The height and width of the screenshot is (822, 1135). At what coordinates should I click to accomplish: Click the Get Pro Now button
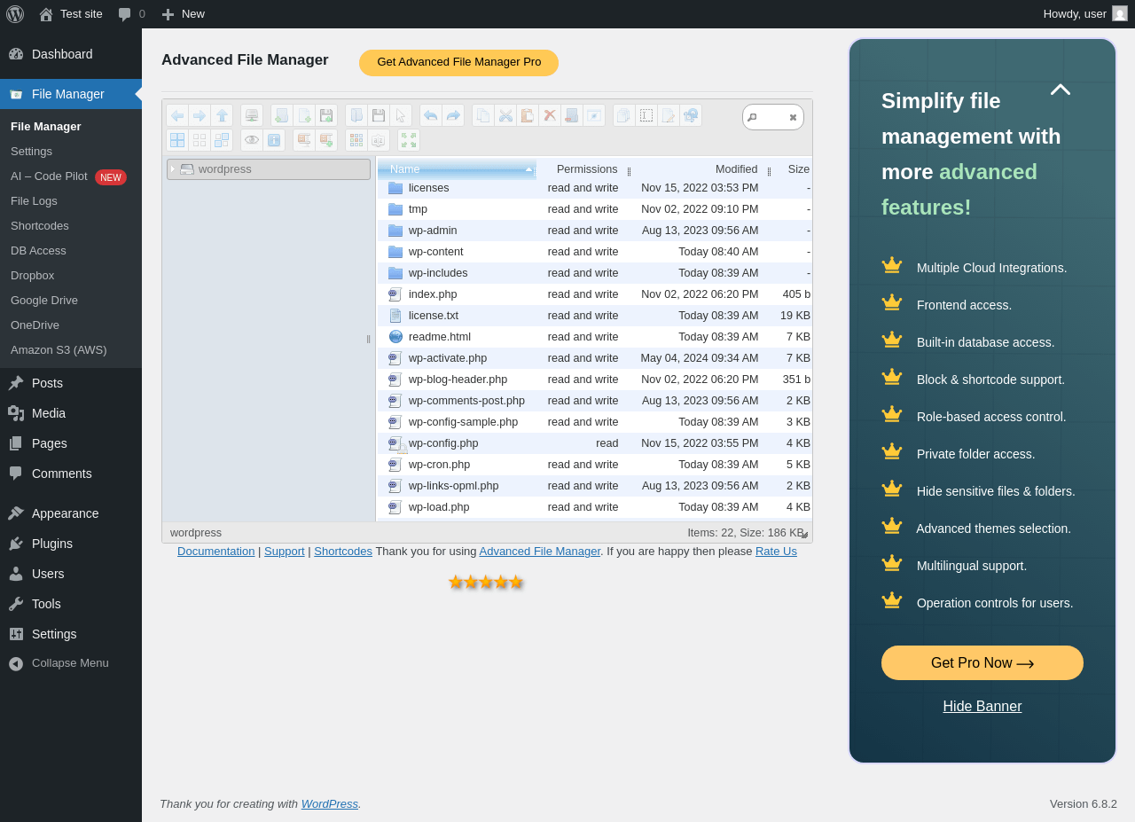click(982, 663)
